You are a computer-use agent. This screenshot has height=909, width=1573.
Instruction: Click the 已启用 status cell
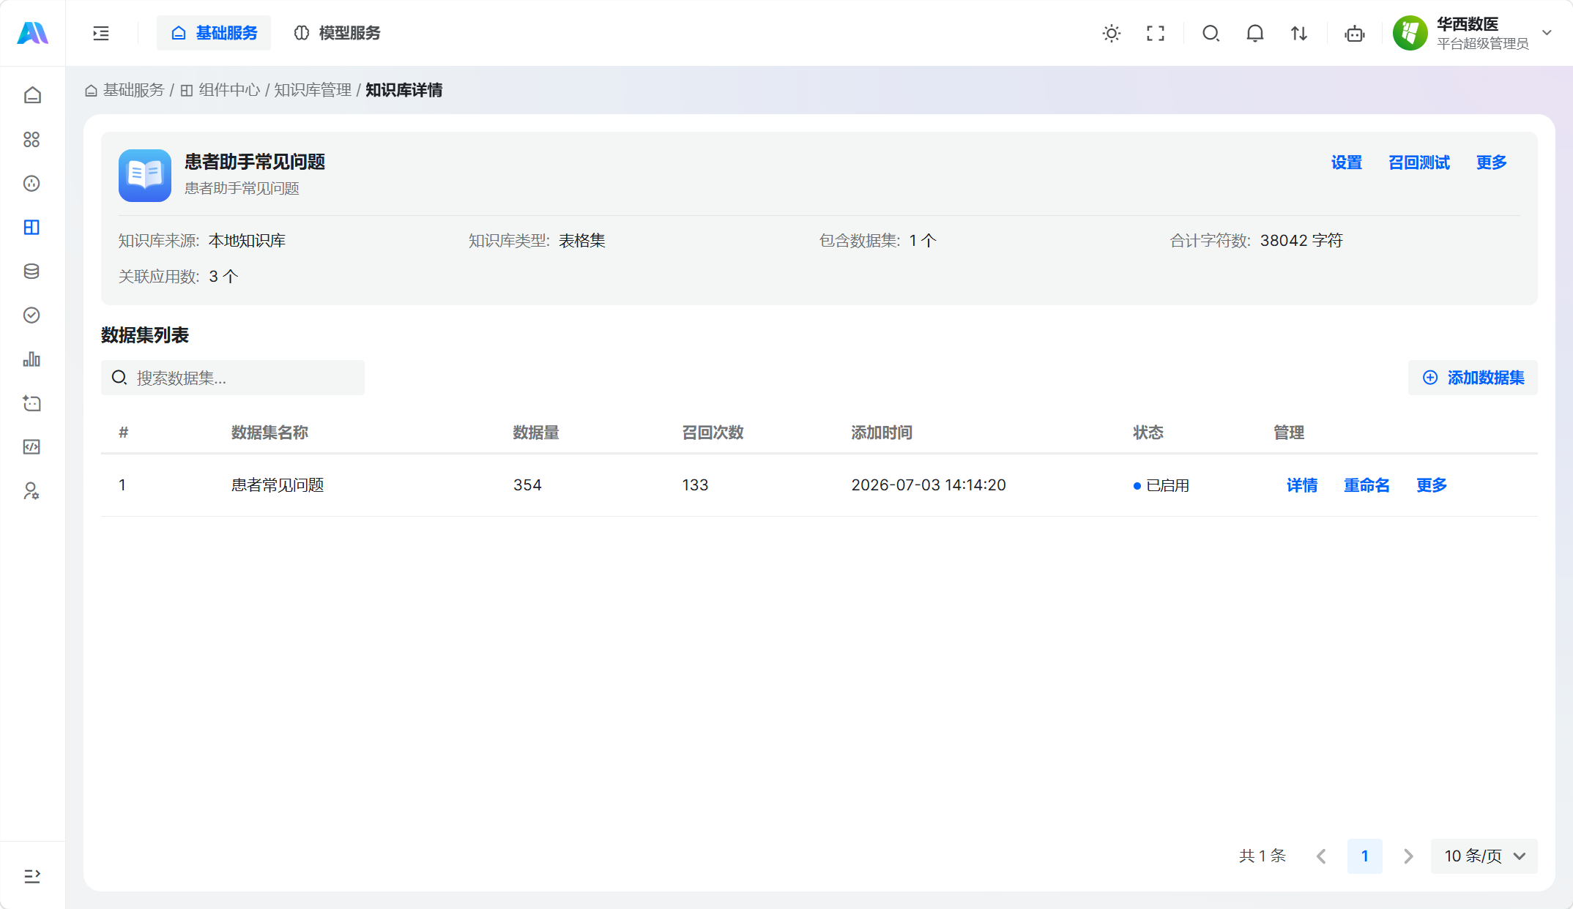tap(1161, 485)
